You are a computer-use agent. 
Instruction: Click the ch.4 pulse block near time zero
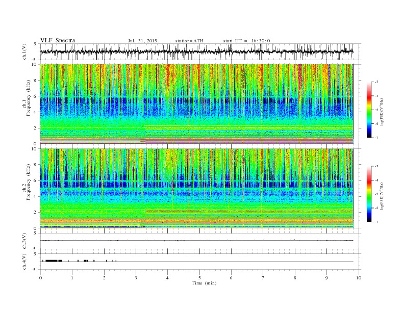coord(51,261)
